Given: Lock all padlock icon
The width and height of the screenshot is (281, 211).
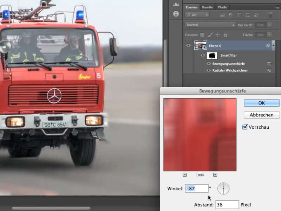Looking at the screenshot, I should click(226, 34).
